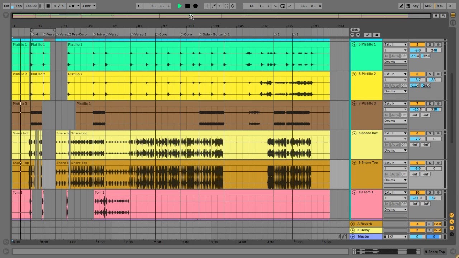
Task: Toggle Post button on A Reverb
Action: coord(437,224)
